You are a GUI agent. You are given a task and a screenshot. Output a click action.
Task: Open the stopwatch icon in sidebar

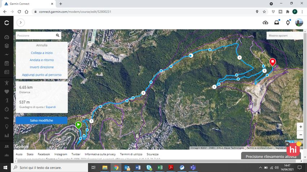tap(7, 109)
